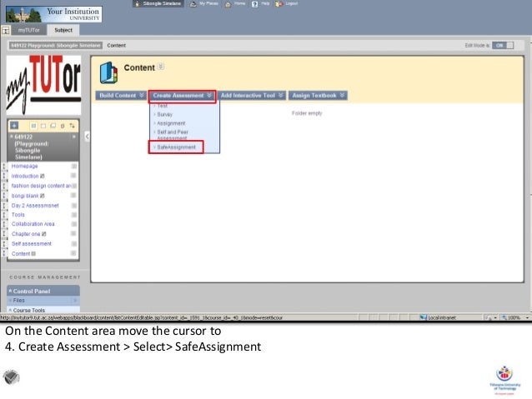
Task: Choose Assignment in the assessment menu
Action: 171,123
